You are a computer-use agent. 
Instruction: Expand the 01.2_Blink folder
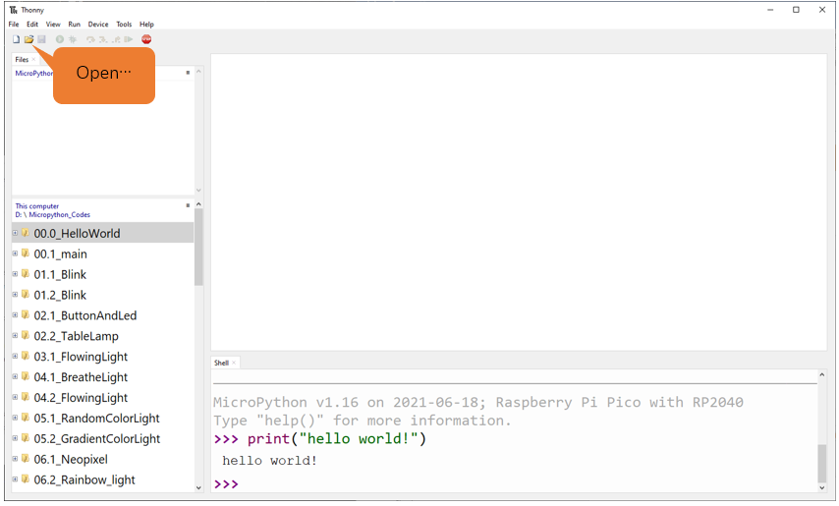pos(15,294)
